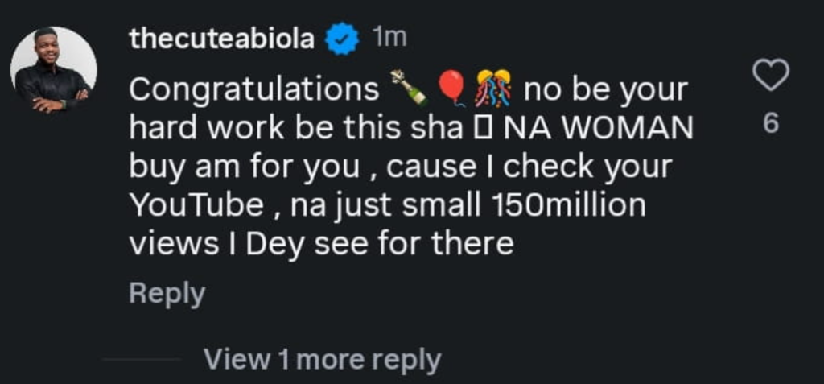Click the thecuteabiola username
Viewport: 824px width, 384px height.
[x=221, y=39]
